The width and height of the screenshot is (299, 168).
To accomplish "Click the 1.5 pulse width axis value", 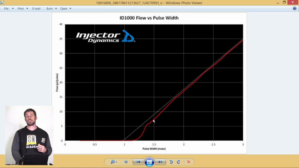I will point(154,145).
